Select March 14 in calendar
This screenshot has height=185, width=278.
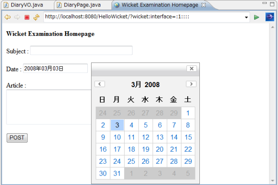point(174,137)
